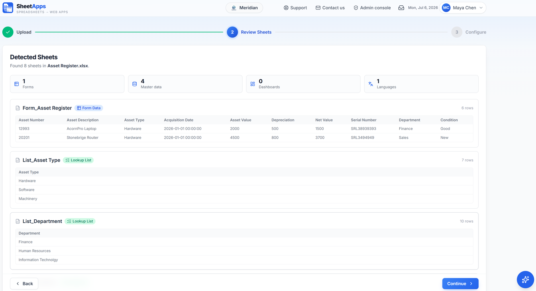Select the Configure step number 3
Viewport: 536px width, 291px height.
point(457,32)
